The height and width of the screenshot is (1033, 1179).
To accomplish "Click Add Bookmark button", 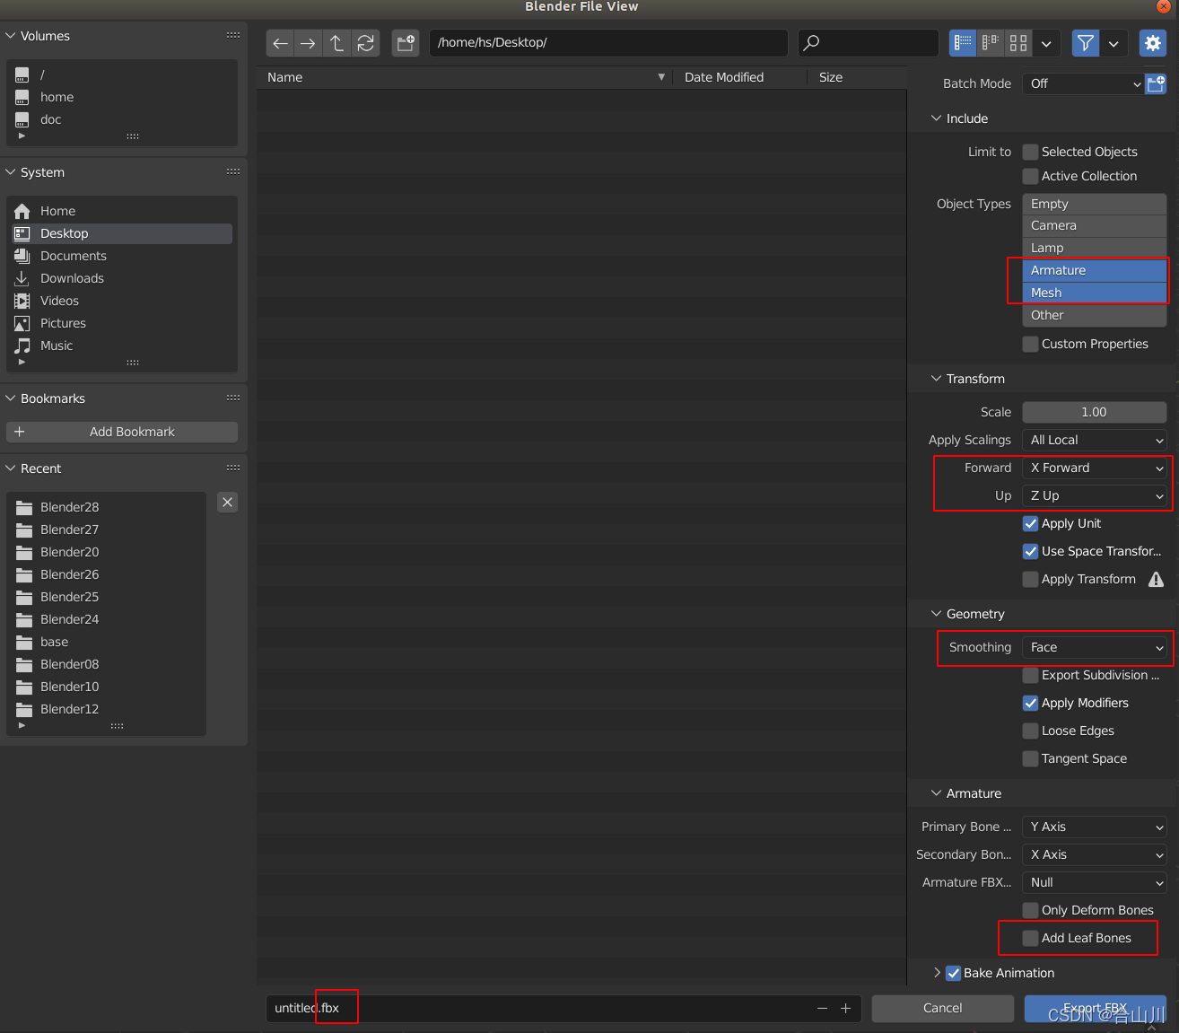I will pyautogui.click(x=122, y=433).
